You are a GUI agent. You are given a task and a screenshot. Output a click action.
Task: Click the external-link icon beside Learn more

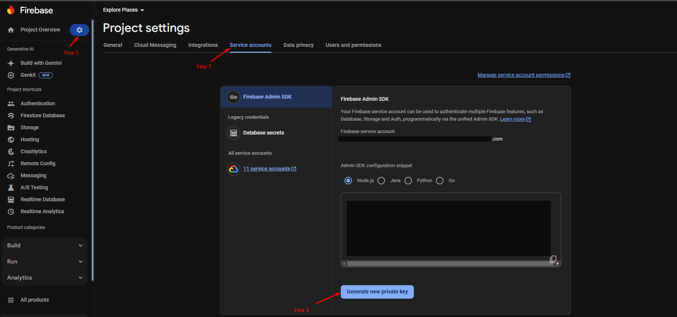529,120
